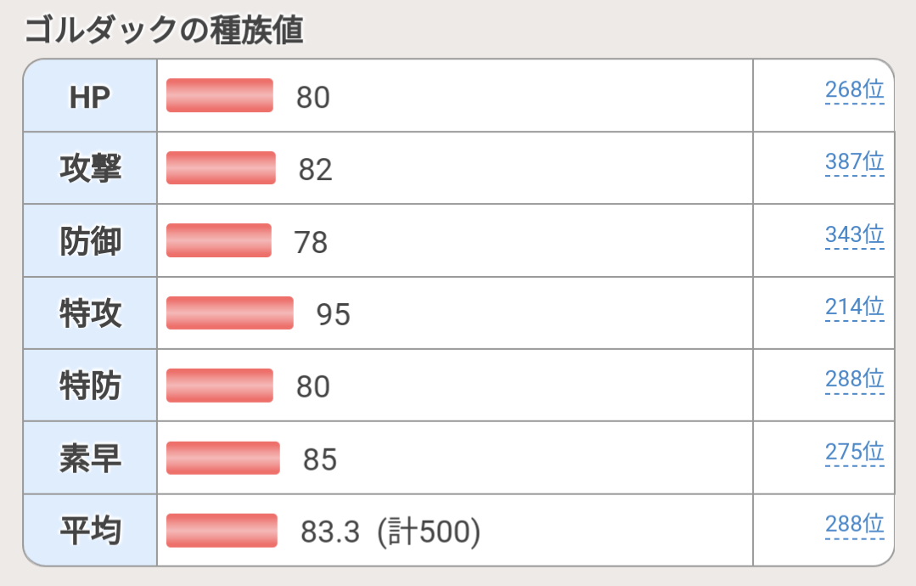Click the 特攻 header cell

(90, 314)
